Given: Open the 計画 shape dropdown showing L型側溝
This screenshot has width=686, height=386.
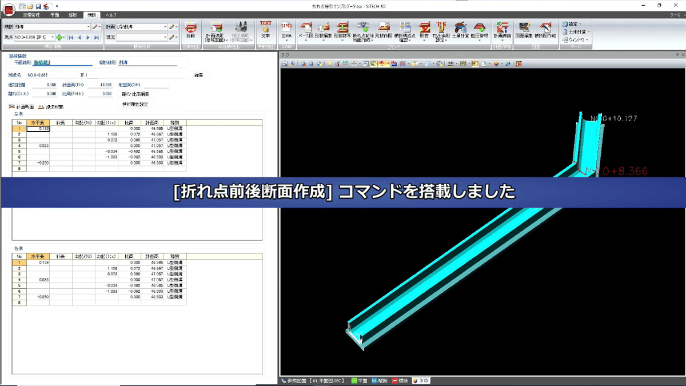Looking at the screenshot, I should click(165, 27).
